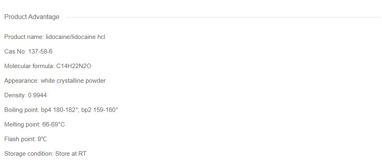Viewport: 382px width, 165px height.
Task: Click the melting point value 66-69°C
Action: (53, 124)
